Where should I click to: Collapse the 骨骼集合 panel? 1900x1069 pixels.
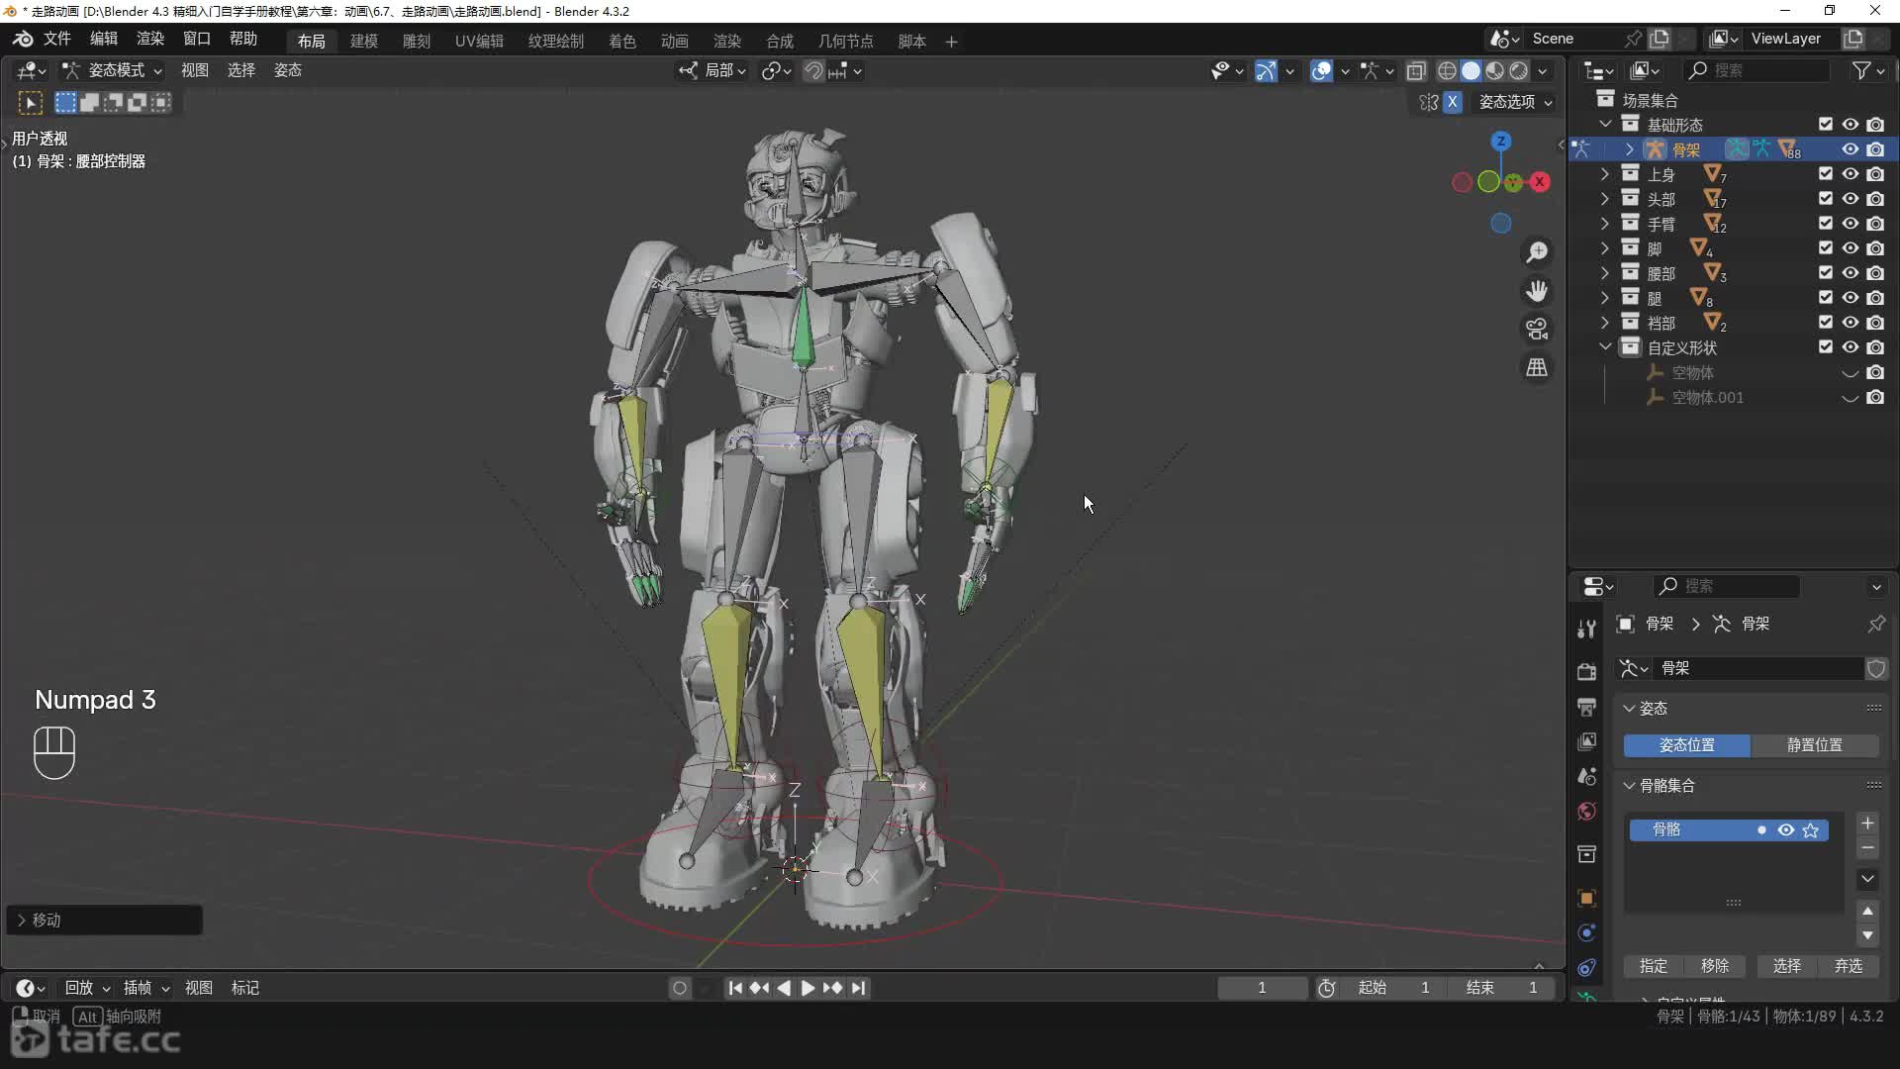[1629, 786]
